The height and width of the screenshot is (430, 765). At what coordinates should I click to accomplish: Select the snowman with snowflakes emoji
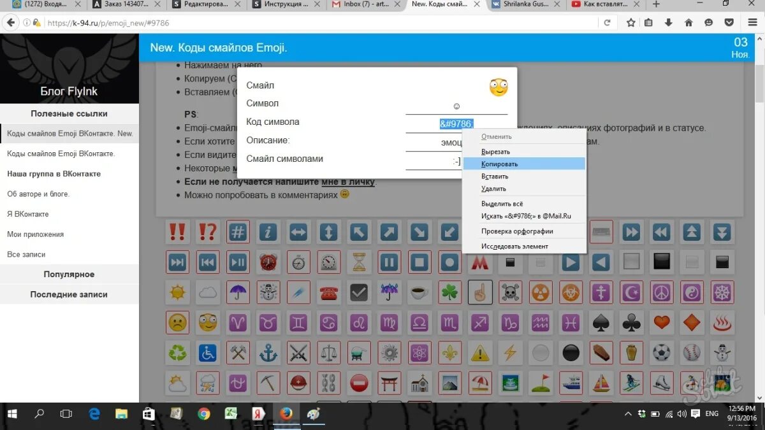tap(268, 292)
